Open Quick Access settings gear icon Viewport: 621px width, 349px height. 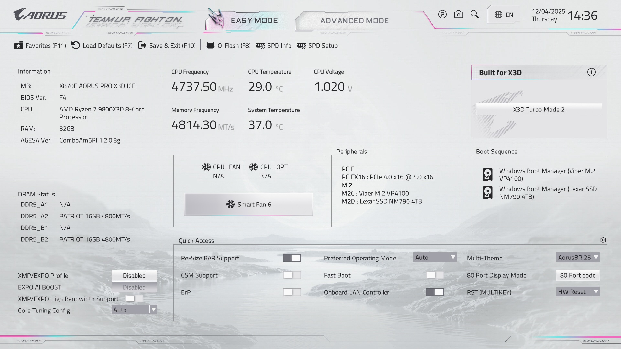pyautogui.click(x=603, y=240)
